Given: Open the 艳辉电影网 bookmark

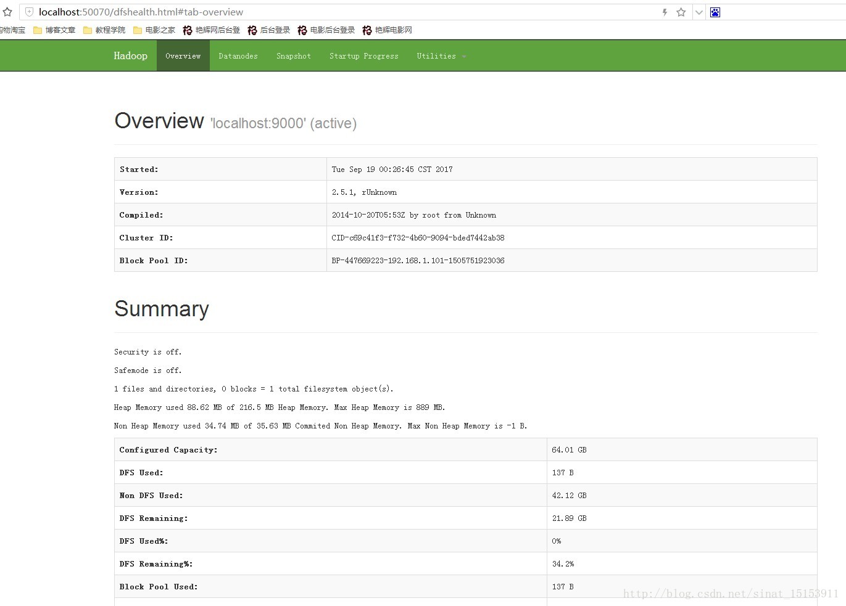Looking at the screenshot, I should tap(388, 30).
